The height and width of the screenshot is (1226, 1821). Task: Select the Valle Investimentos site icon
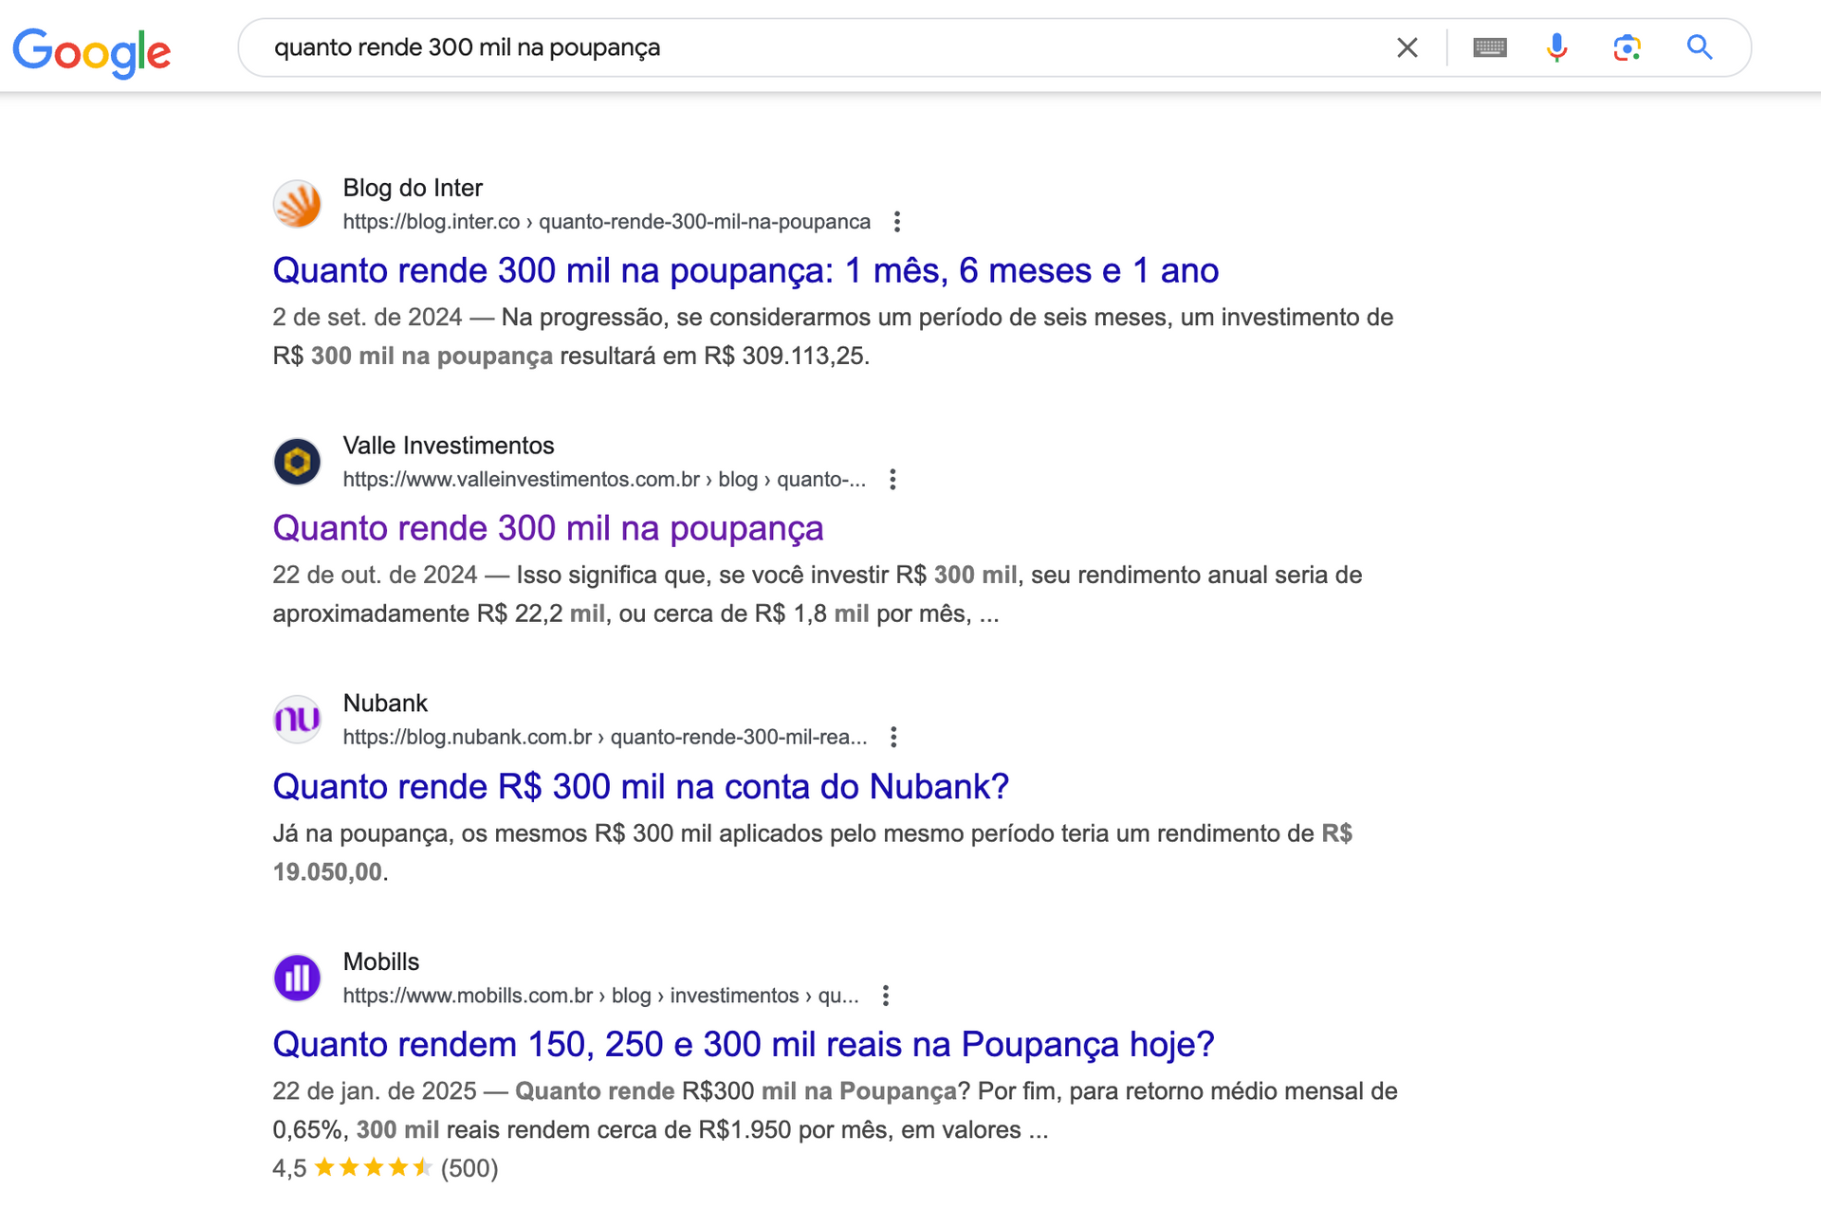(x=297, y=462)
